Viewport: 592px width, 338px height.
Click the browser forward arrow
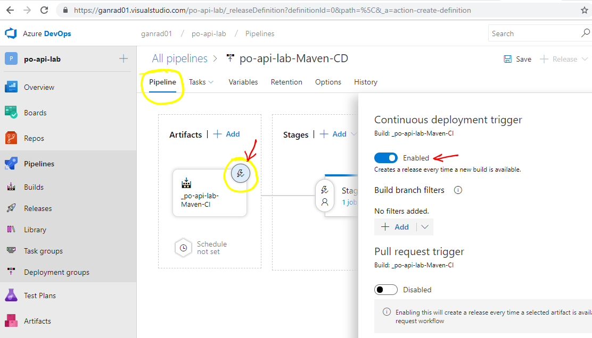27,10
